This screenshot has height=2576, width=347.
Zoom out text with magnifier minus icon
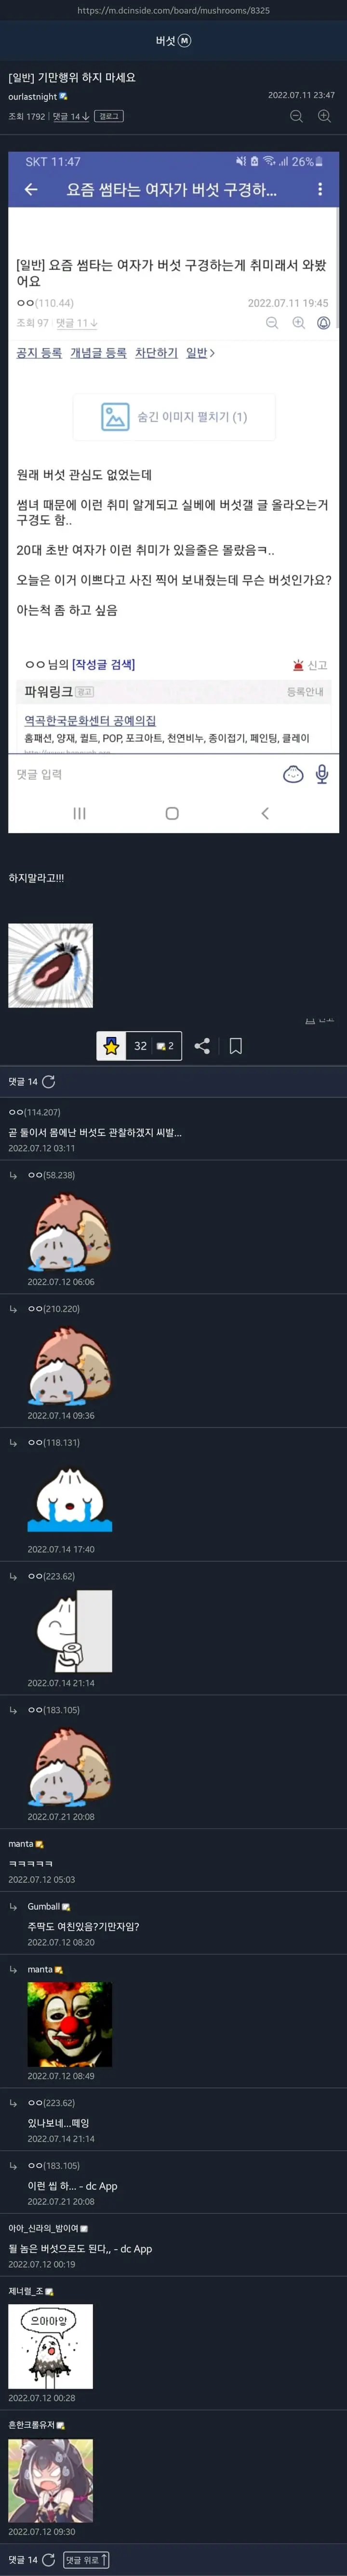pos(296,116)
